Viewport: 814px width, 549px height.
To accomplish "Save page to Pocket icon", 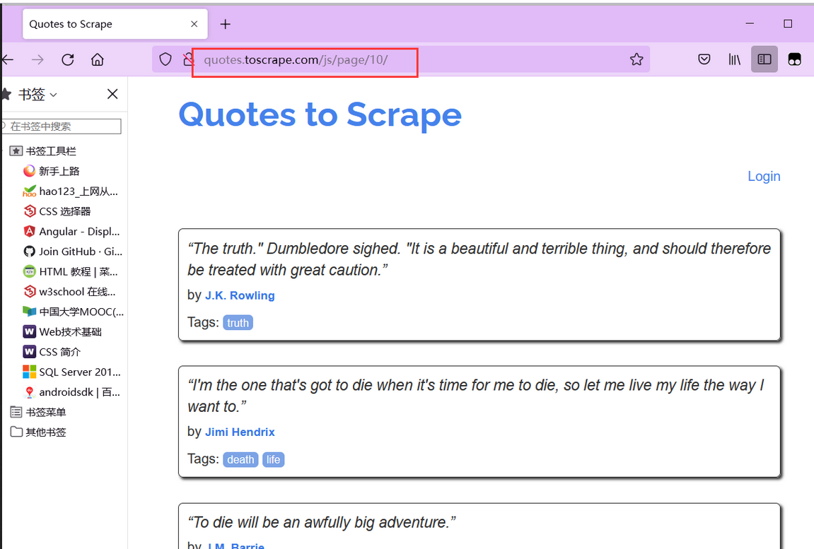I will point(704,59).
